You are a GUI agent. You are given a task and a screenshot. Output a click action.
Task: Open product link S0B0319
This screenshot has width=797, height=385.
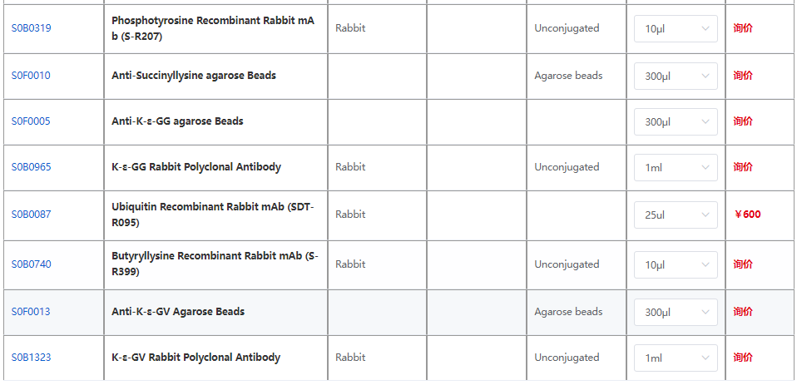click(x=31, y=28)
